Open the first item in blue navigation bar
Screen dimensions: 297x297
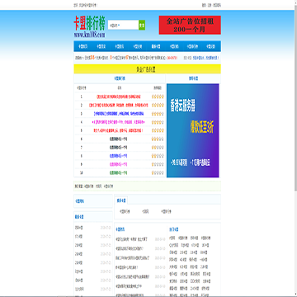point(83,46)
